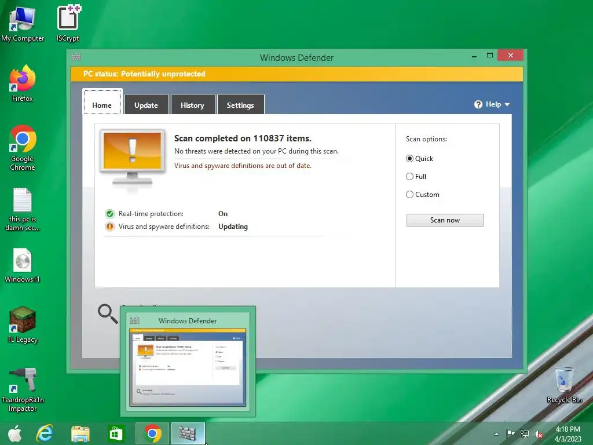Open the Recycle Bin

click(x=564, y=385)
